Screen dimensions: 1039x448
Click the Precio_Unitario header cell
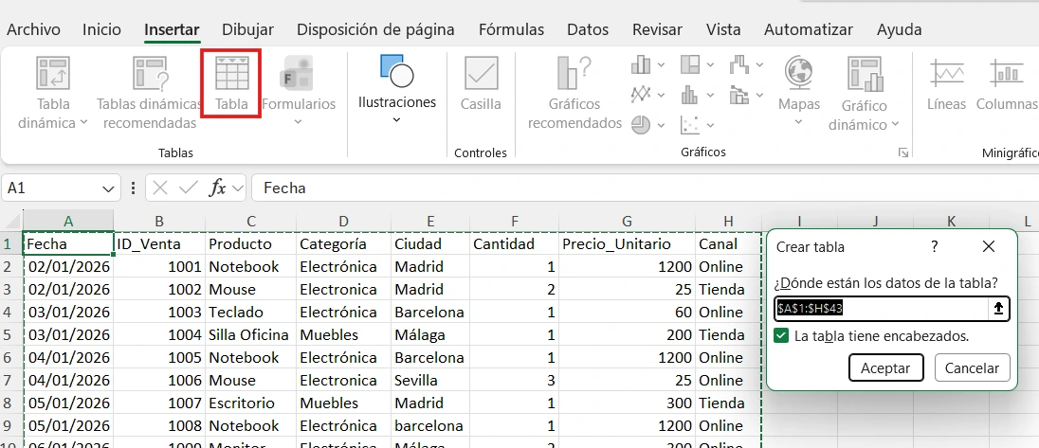coord(627,244)
